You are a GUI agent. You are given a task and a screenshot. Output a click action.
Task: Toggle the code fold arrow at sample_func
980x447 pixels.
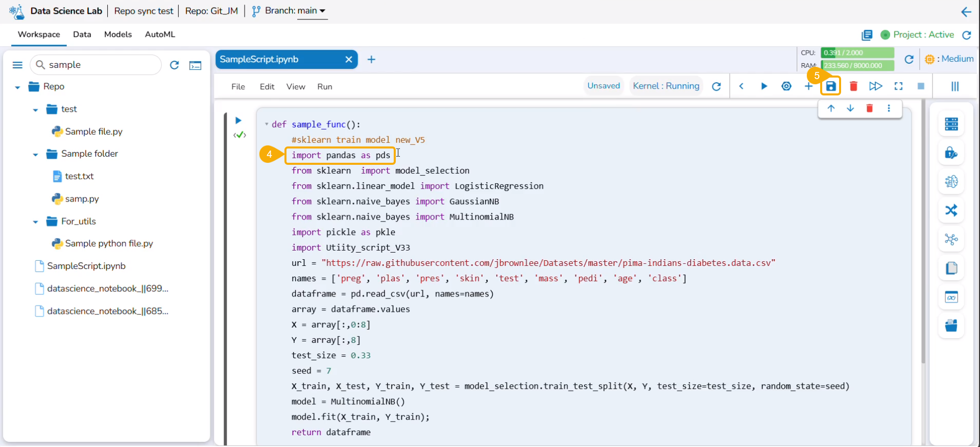(x=267, y=124)
